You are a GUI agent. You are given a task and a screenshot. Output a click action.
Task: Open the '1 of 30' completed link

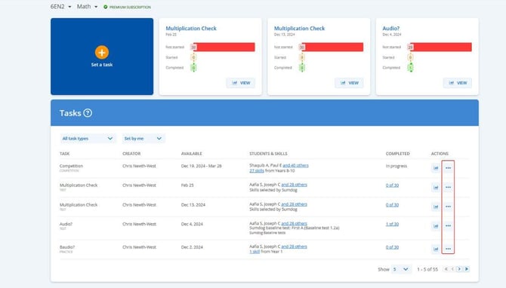tap(392, 224)
